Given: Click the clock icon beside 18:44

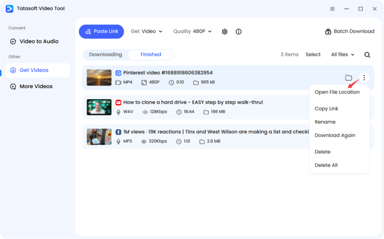Looking at the screenshot, I should coord(179,112).
